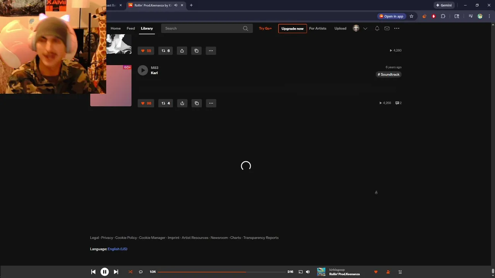This screenshot has height=278, width=495.
Task: Toggle the like button showing 55
Action: point(146,51)
